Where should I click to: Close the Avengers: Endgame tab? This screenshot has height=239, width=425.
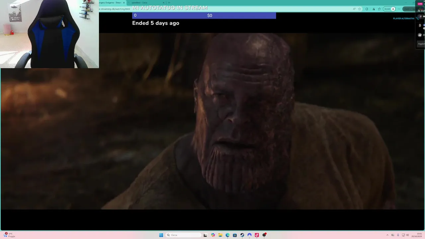pyautogui.click(x=124, y=3)
